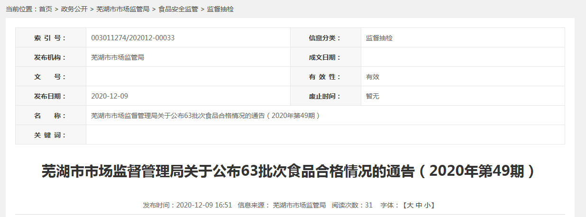Go to 政务公开 breadcrumb link
Viewport: 586px width, 217px height.
coord(74,9)
